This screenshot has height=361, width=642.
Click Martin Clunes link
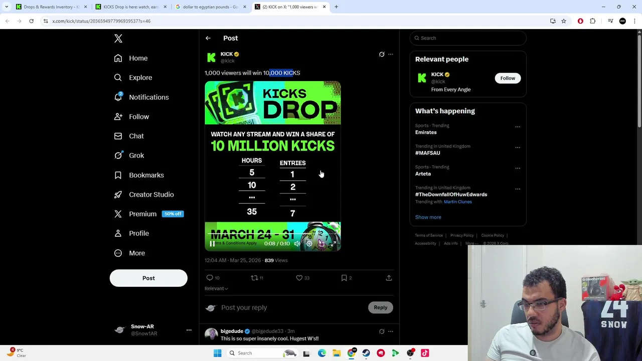tap(457, 202)
